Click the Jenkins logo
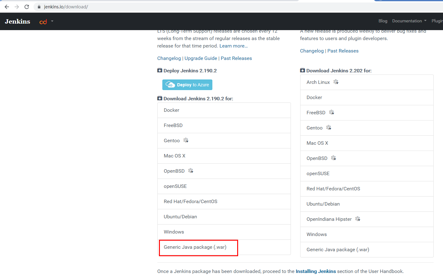Screen dimensions: 443x277 click(17, 21)
